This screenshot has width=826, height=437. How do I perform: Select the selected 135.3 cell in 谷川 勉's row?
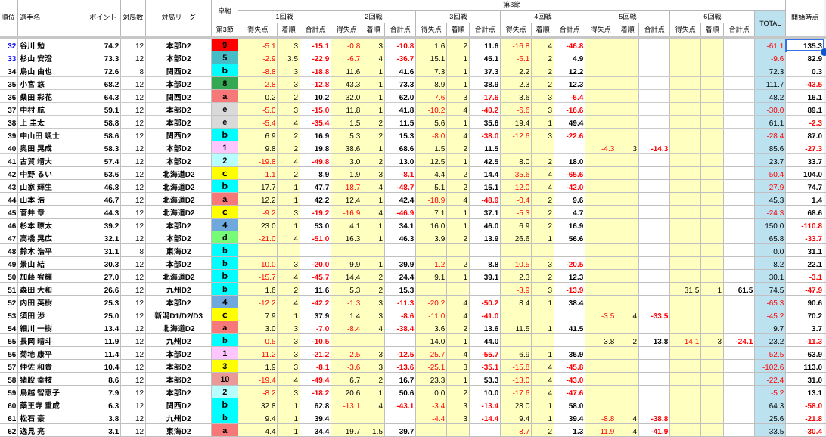pyautogui.click(x=805, y=46)
